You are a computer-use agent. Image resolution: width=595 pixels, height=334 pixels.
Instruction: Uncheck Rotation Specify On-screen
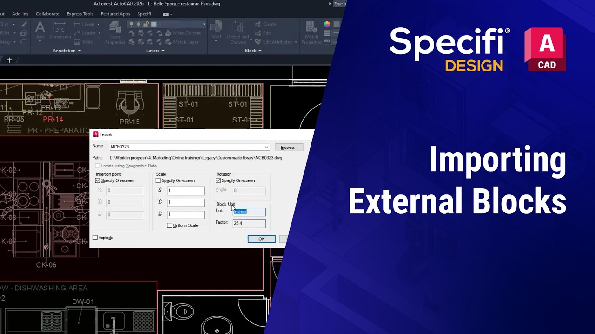coord(218,180)
